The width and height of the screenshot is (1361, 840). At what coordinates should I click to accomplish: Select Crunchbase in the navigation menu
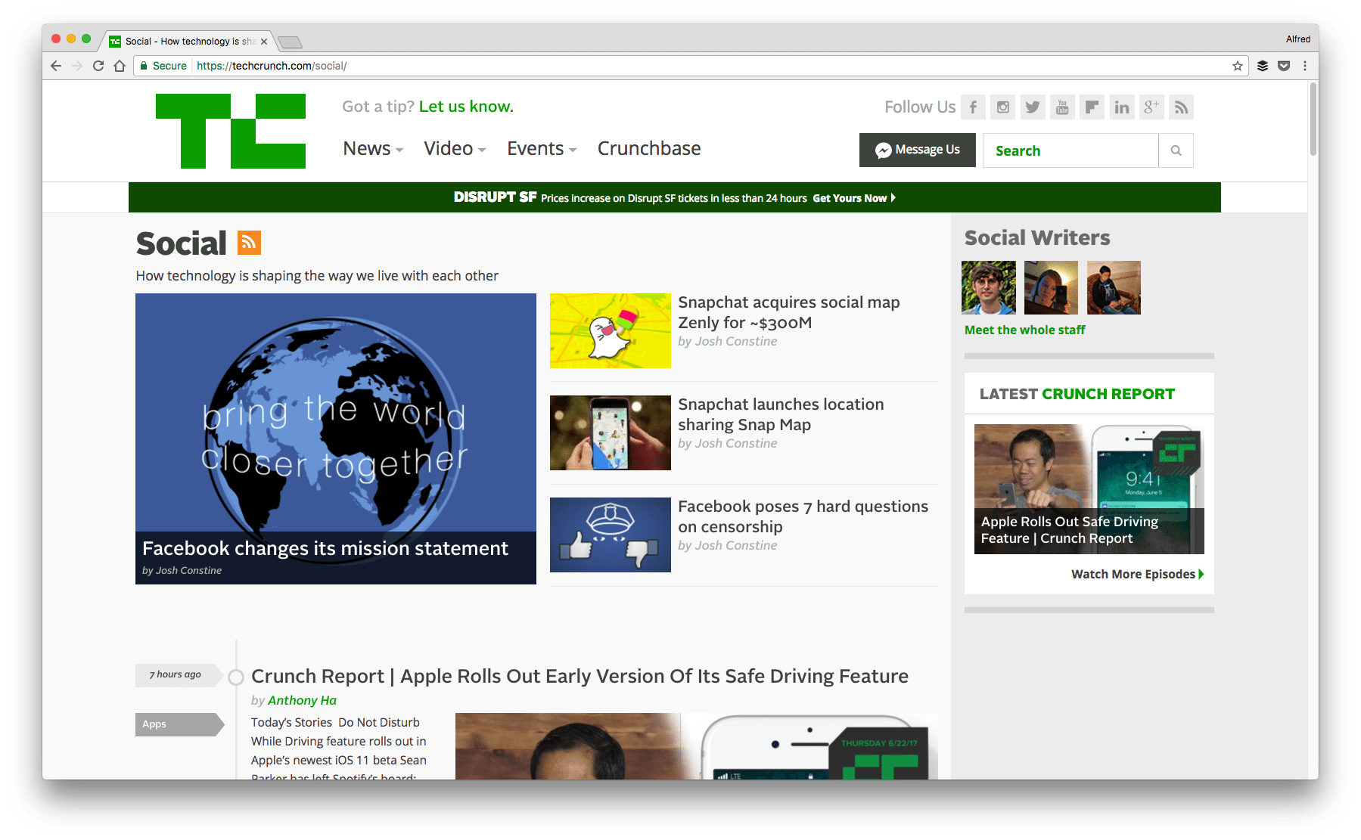click(648, 148)
